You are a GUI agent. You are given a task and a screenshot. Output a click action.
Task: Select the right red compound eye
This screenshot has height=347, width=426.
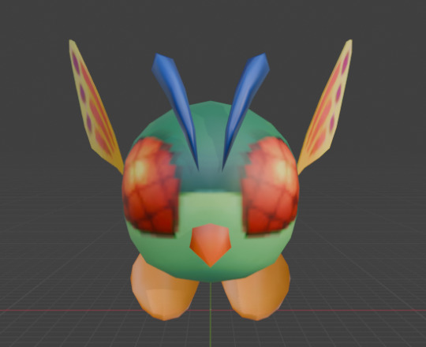271,188
